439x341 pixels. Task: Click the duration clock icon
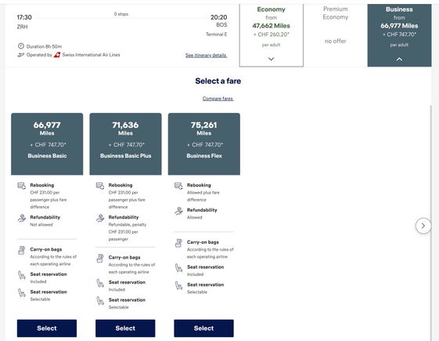tap(21, 46)
